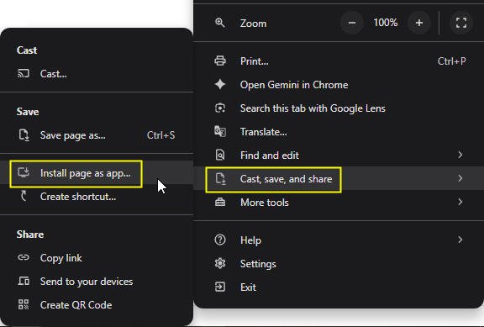Click the Settings gear icon

click(x=220, y=263)
